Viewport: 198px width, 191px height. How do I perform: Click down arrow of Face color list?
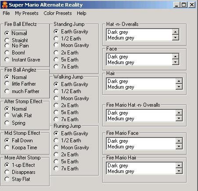pos(175,62)
